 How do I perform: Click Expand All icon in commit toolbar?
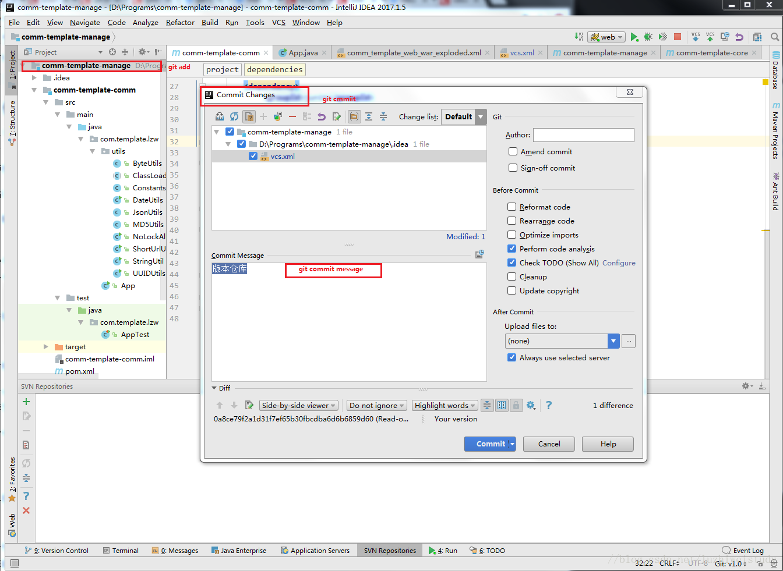369,116
